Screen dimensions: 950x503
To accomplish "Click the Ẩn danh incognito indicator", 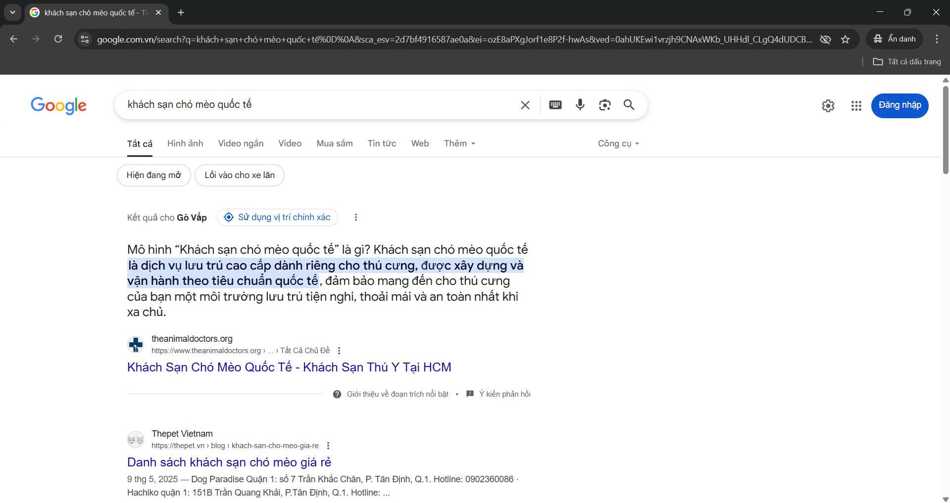I will tap(895, 39).
